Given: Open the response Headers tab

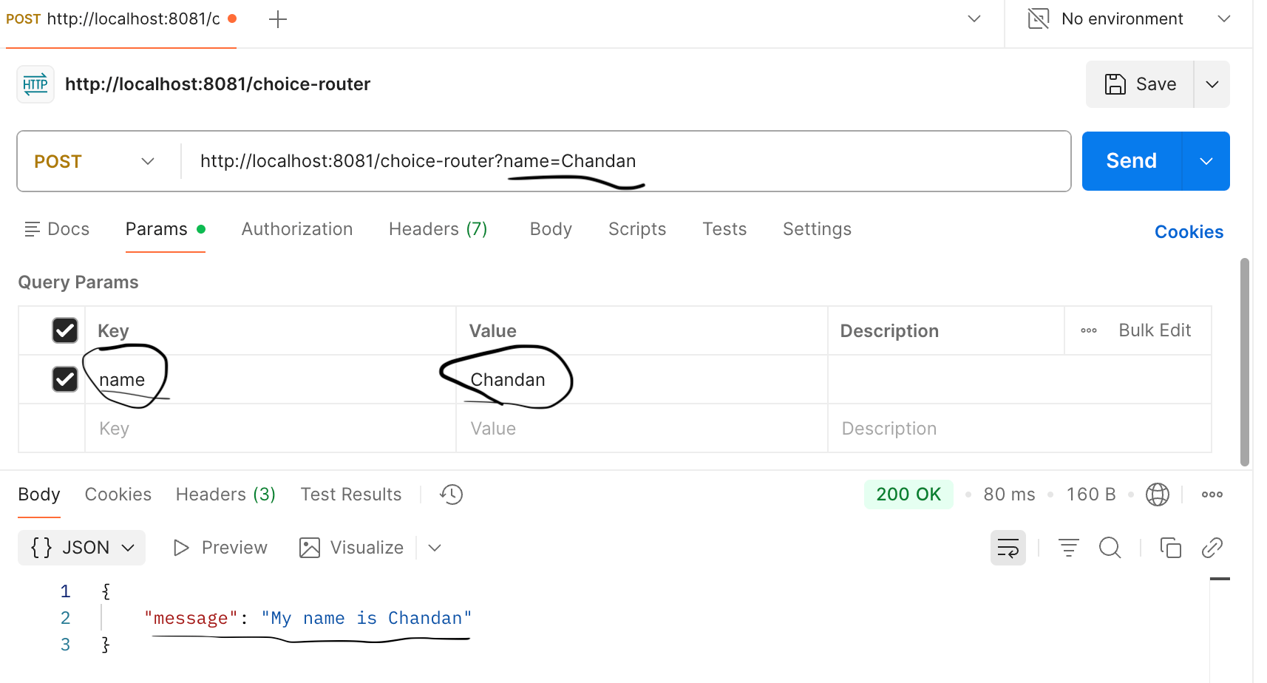Looking at the screenshot, I should (225, 494).
